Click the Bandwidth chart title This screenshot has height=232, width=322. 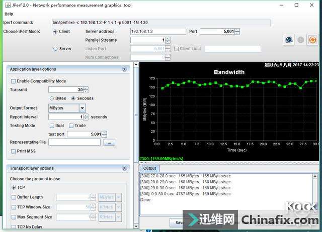pos(229,72)
